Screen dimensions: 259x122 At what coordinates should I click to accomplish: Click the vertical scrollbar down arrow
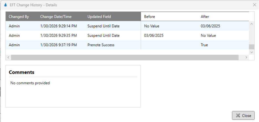pyautogui.click(x=252, y=52)
